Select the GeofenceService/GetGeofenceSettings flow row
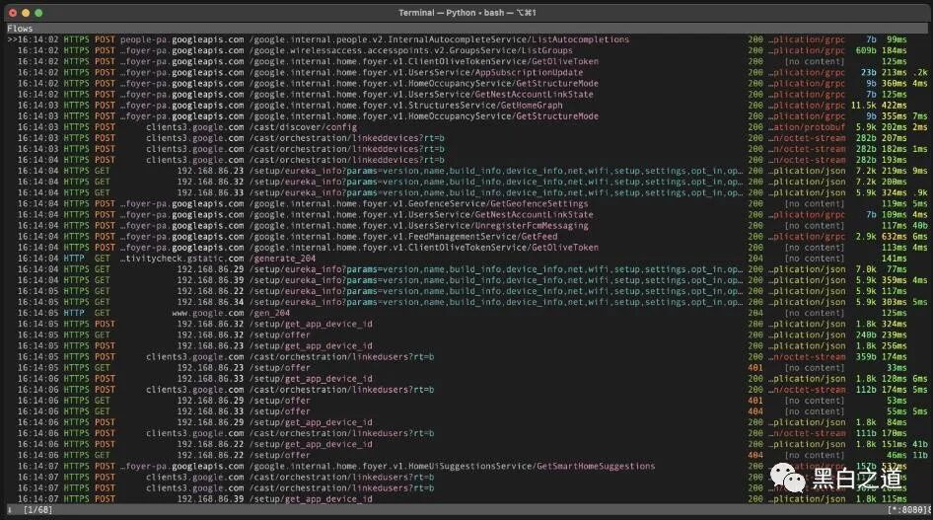 [466, 203]
